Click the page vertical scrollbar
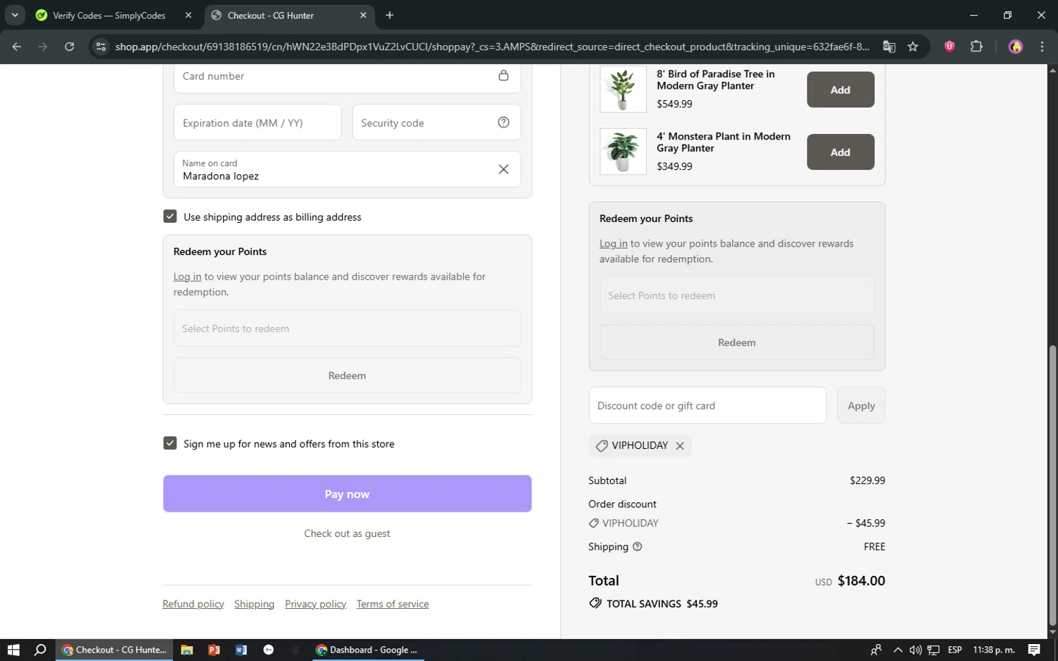 tap(1052, 486)
